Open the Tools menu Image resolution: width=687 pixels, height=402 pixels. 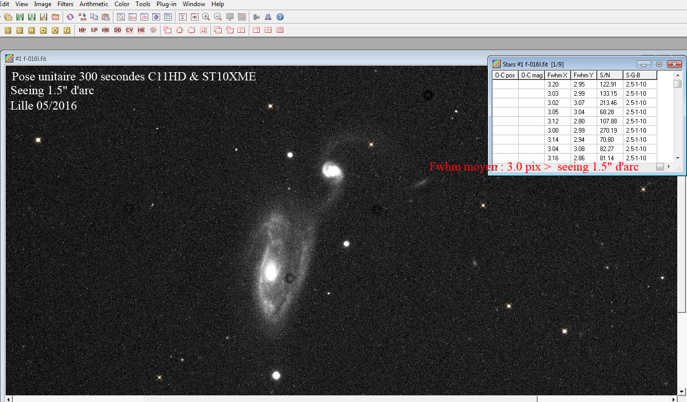click(x=143, y=4)
